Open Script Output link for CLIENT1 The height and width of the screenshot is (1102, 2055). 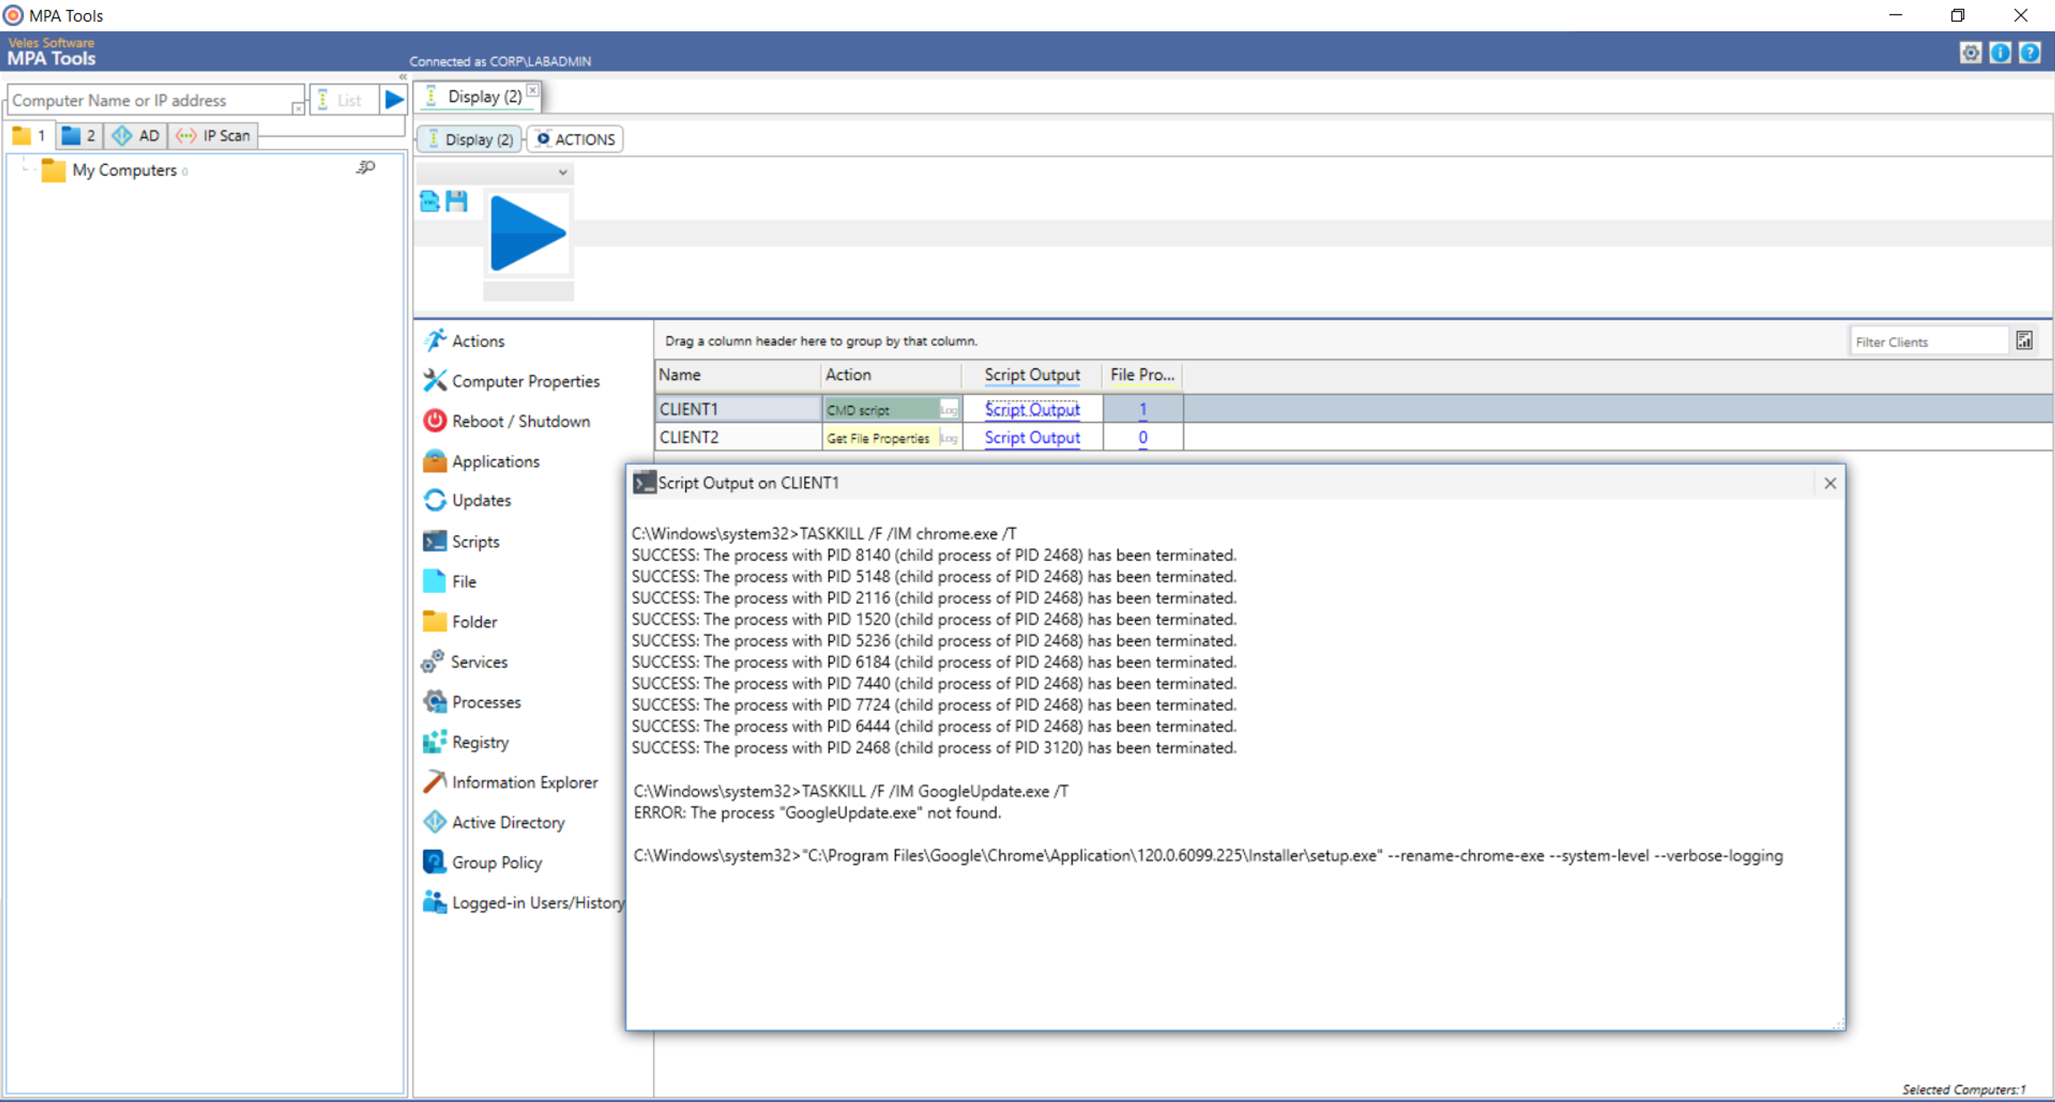(1032, 409)
